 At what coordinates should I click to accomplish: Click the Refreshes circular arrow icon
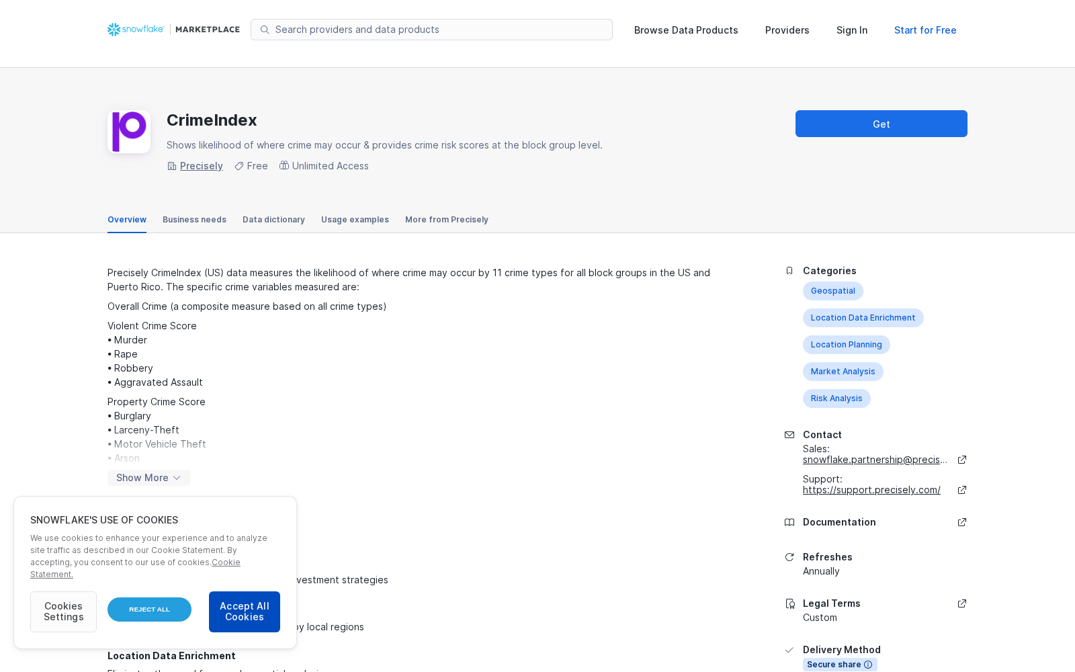789,557
